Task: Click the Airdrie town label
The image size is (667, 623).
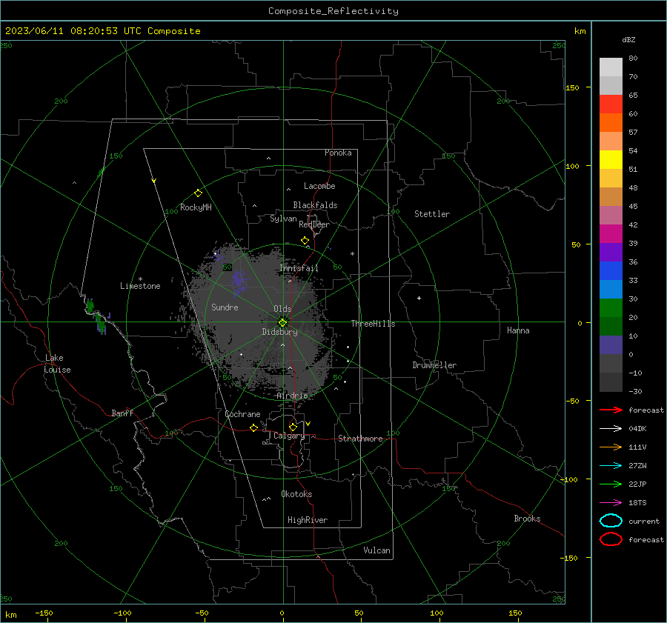Action: (292, 396)
